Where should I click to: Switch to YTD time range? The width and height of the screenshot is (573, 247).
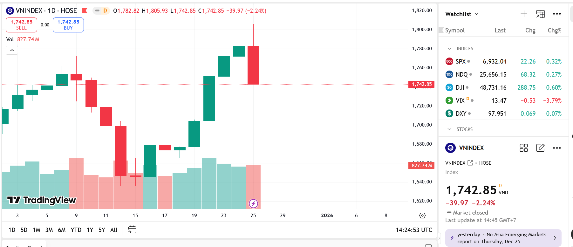coord(76,230)
